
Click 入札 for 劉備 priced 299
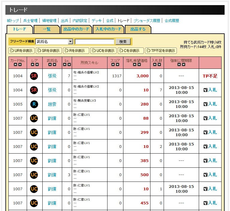[210, 132]
